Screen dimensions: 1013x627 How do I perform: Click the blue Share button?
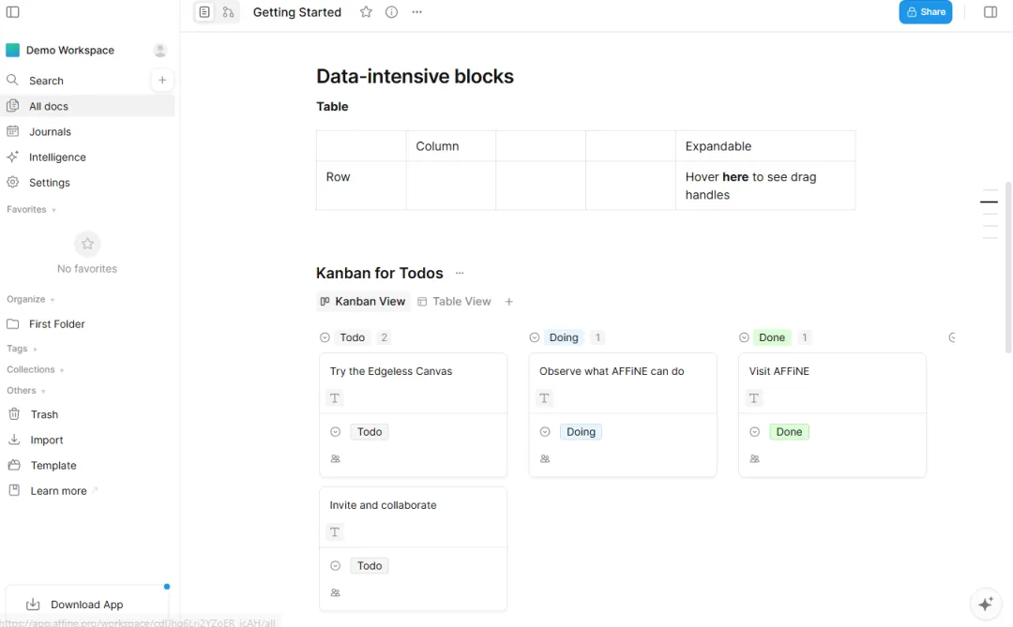pyautogui.click(x=925, y=11)
